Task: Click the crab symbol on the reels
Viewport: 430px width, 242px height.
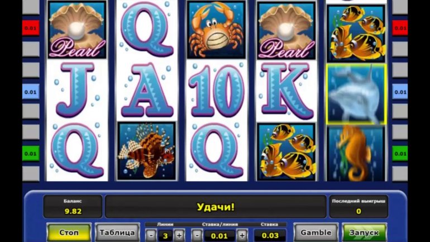Action: click(216, 30)
